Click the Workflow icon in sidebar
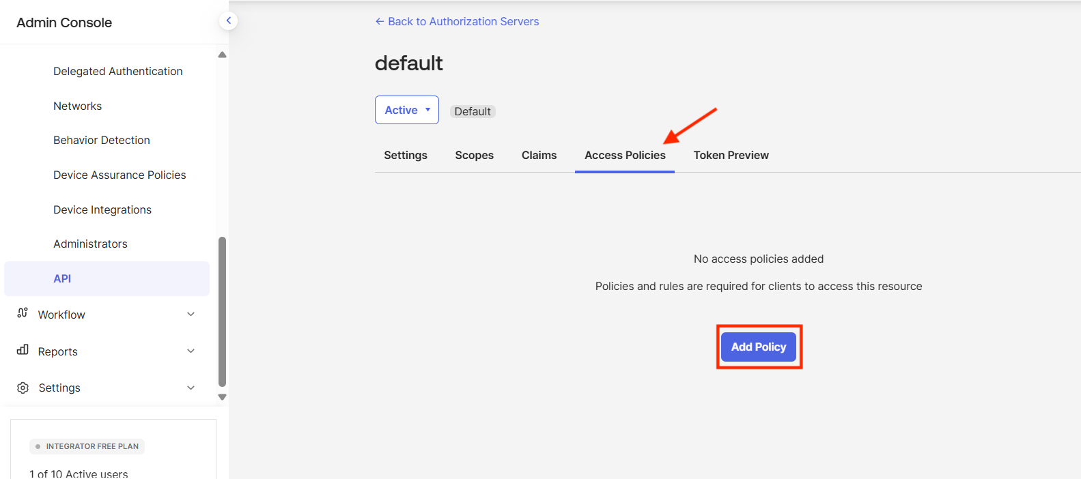 23,313
